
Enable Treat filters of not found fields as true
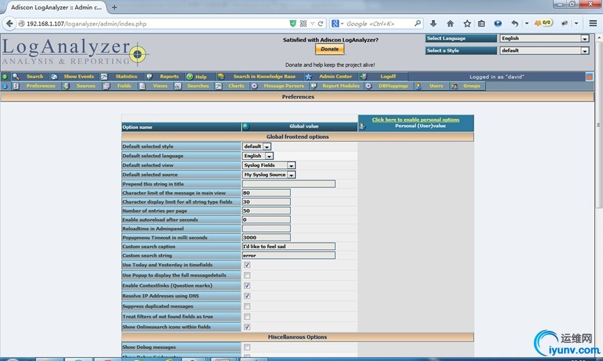247,316
